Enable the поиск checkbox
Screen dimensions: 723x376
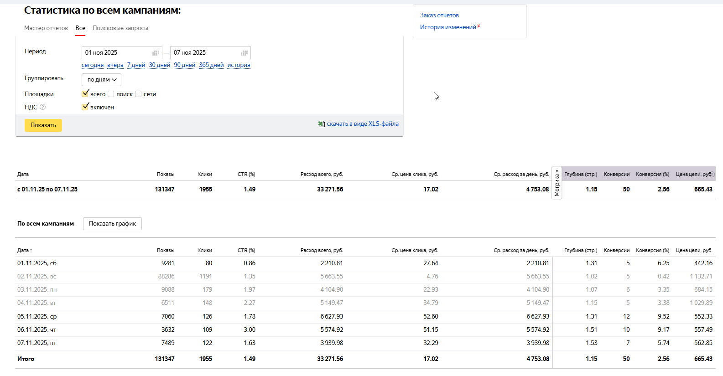111,94
